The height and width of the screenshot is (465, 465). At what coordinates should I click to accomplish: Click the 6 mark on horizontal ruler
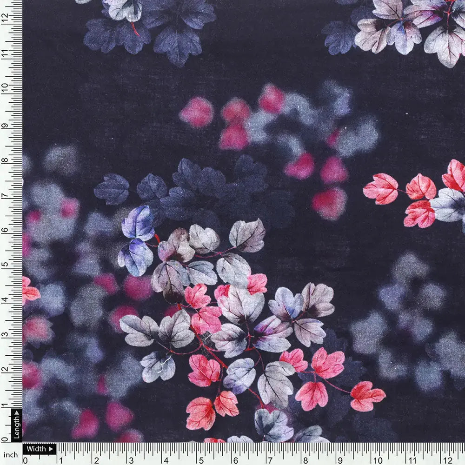coord(236,459)
